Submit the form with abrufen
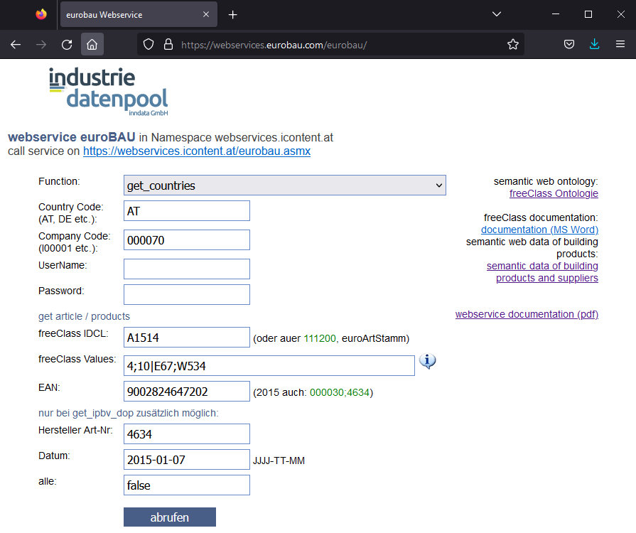The height and width of the screenshot is (533, 636). tap(170, 517)
